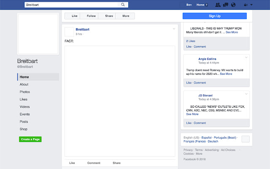Switch language to Español
The width and height of the screenshot is (270, 169).
pos(207,138)
